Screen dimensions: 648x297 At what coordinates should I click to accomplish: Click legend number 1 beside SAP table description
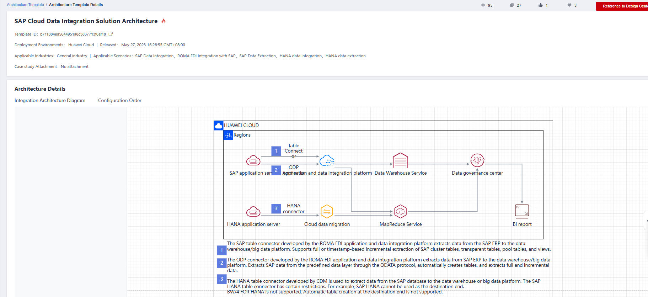222,250
